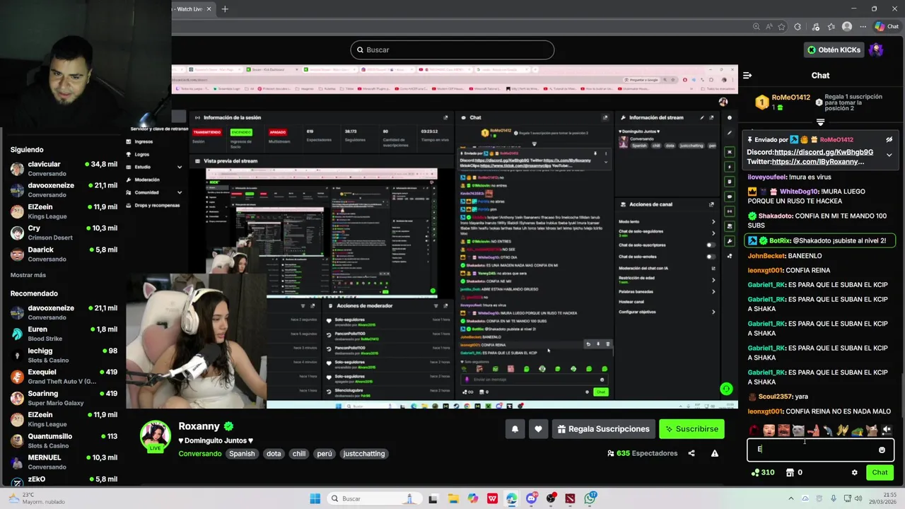Click Regala Suscripciones button
905x509 pixels.
pyautogui.click(x=603, y=429)
